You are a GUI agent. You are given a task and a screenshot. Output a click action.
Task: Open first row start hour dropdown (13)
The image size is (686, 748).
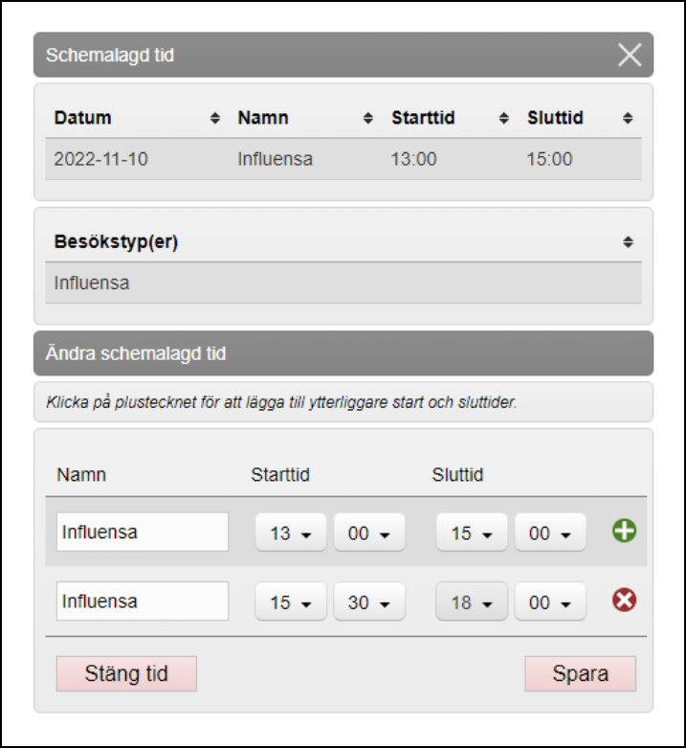291,533
